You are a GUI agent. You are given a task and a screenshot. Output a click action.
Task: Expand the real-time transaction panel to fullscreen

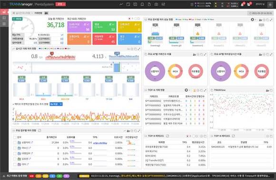139,49
